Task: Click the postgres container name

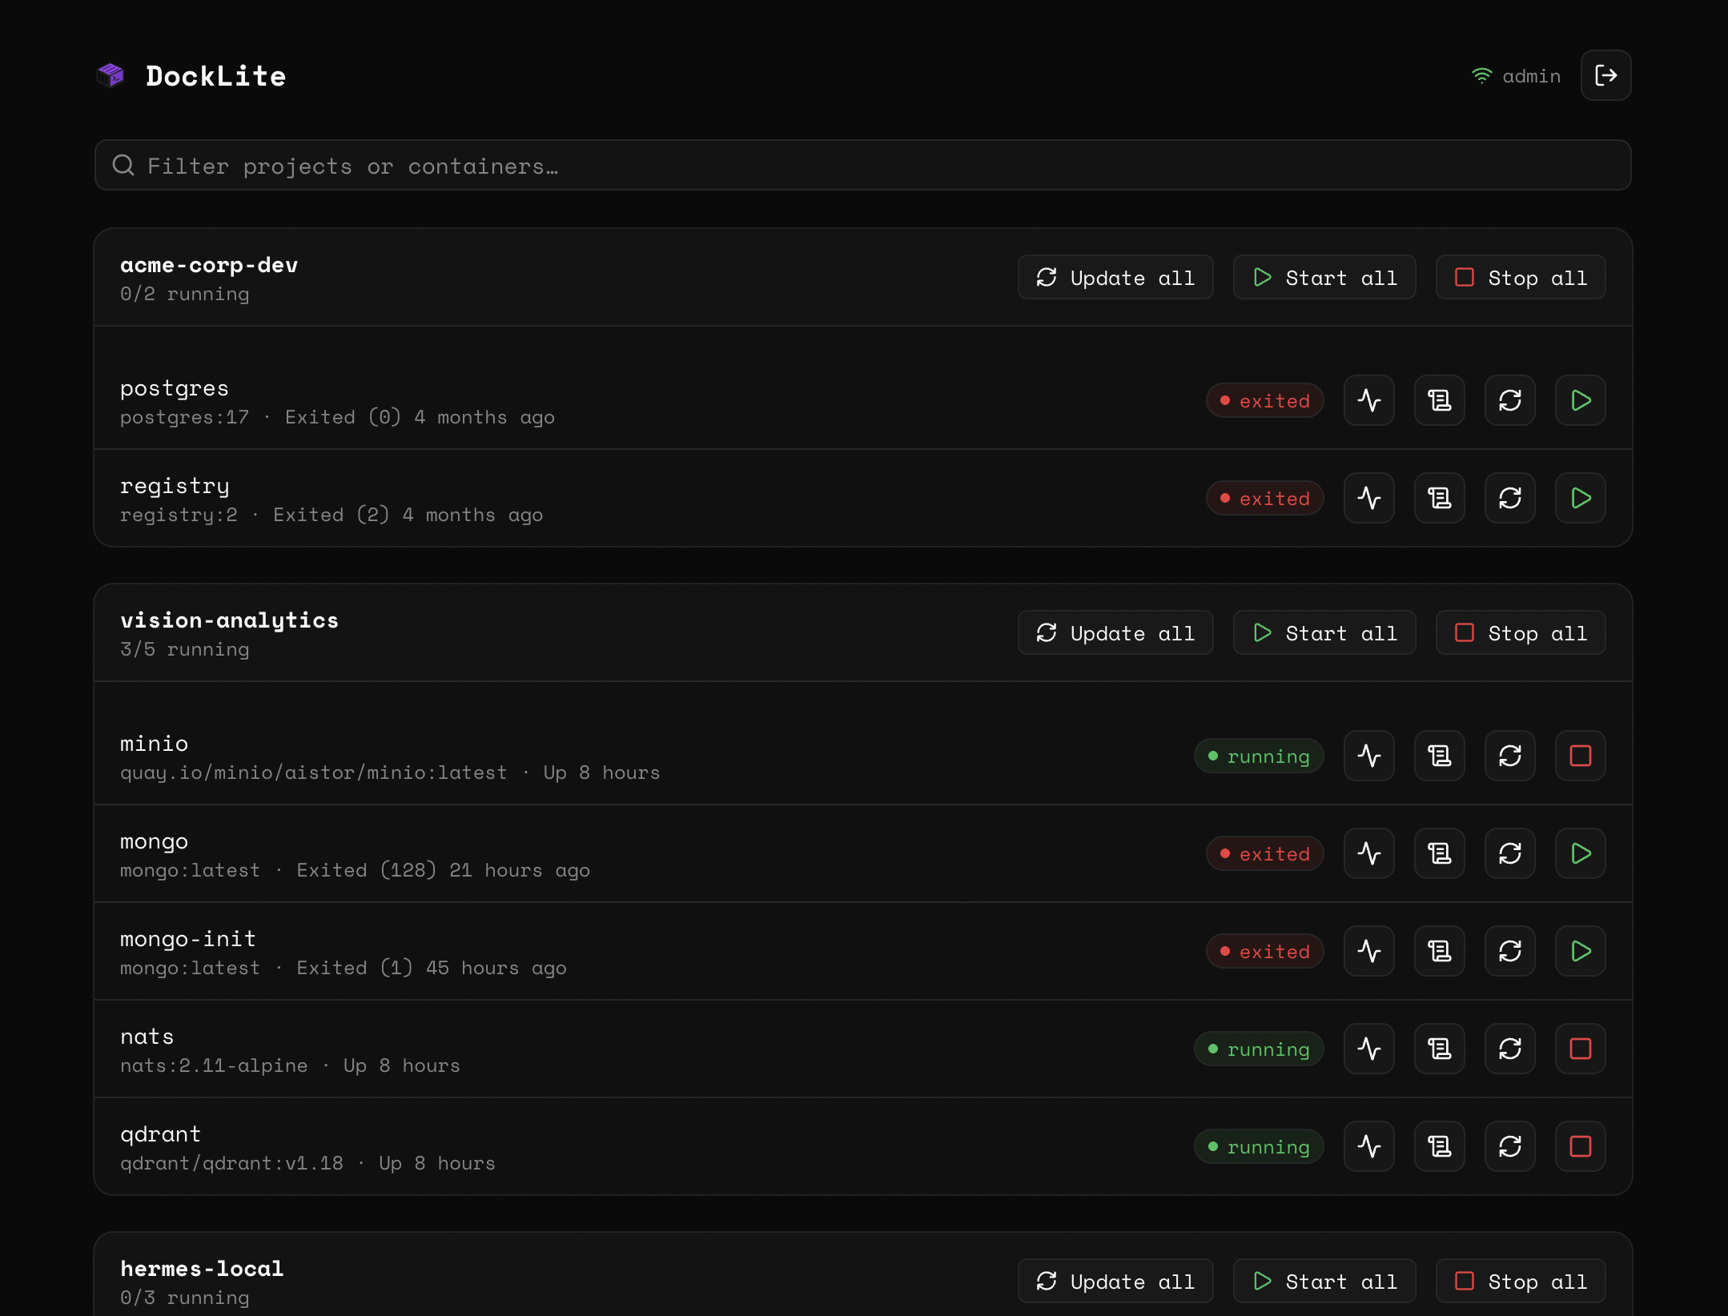Action: coord(175,388)
